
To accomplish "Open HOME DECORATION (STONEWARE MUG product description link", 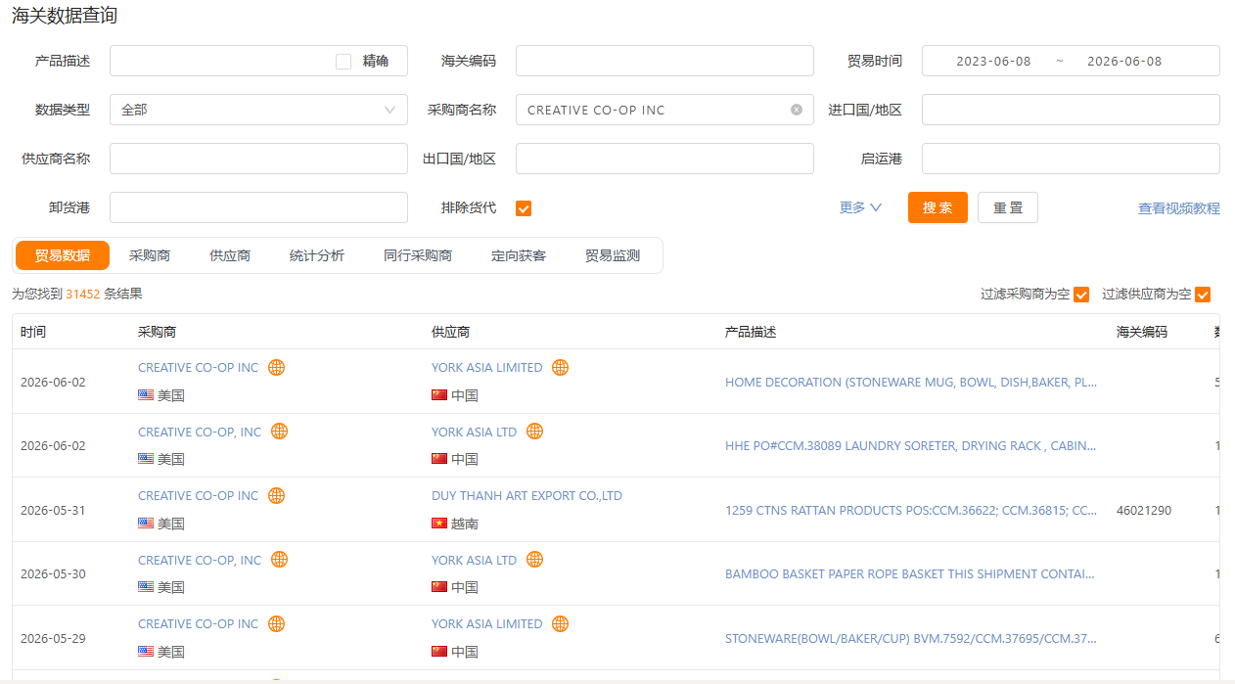I will pyautogui.click(x=911, y=382).
